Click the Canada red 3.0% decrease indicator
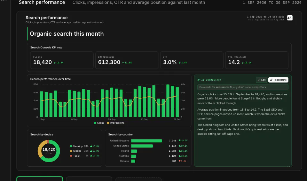307x181 pixels. pyautogui.click(x=183, y=161)
